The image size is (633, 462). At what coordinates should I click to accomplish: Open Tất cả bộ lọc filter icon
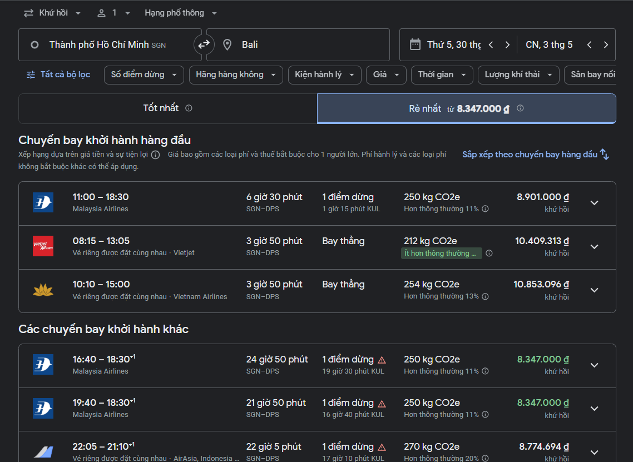[x=31, y=74]
